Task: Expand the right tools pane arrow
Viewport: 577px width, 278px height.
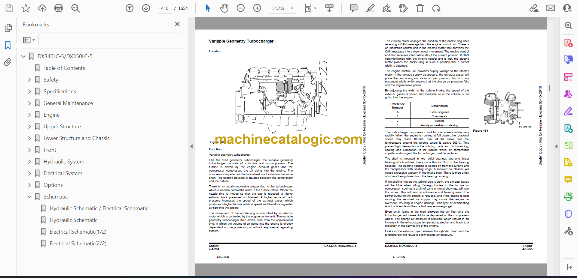Action: coord(569,267)
